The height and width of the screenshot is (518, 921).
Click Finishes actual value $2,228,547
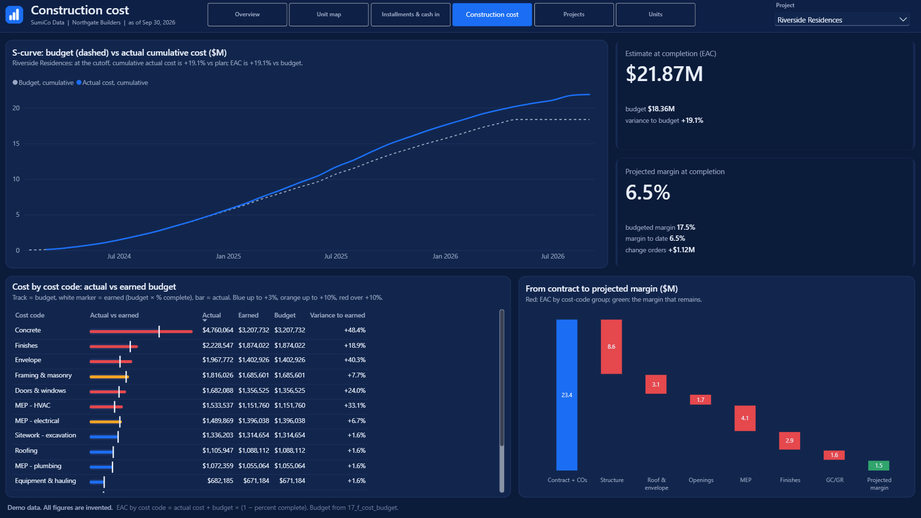[218, 345]
